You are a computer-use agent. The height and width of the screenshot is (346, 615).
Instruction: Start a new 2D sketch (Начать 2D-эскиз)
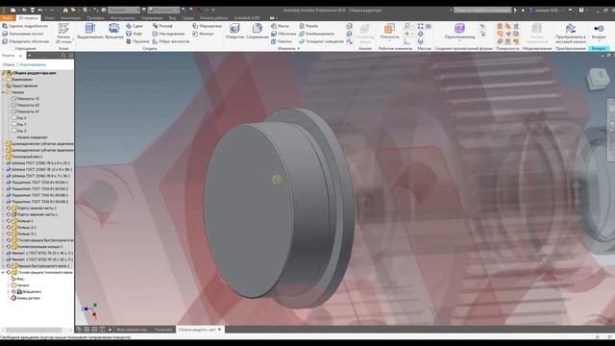(63, 33)
